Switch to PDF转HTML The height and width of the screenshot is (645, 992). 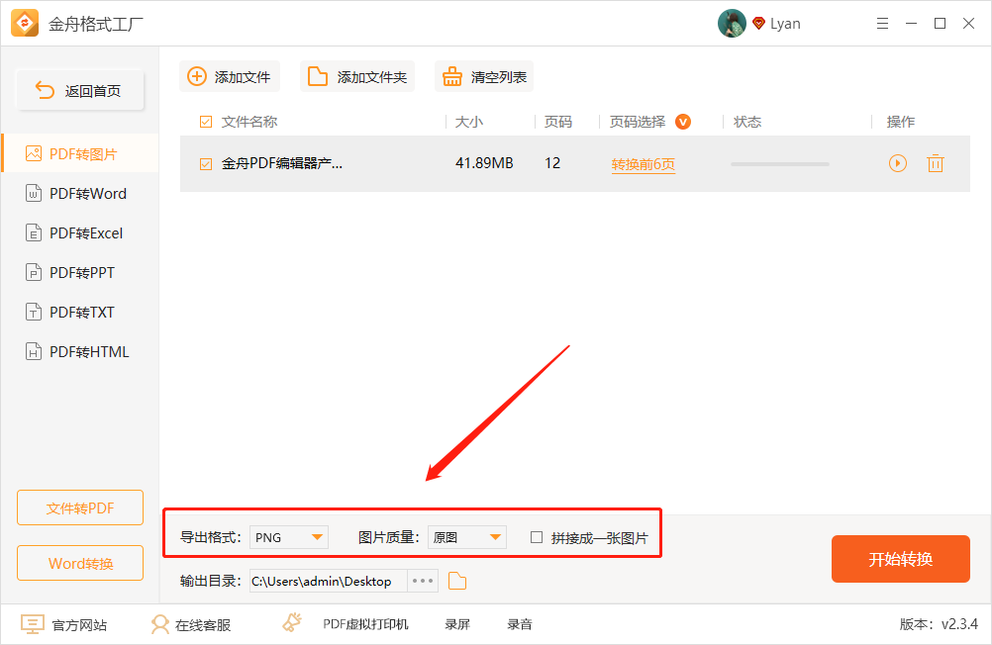[80, 351]
